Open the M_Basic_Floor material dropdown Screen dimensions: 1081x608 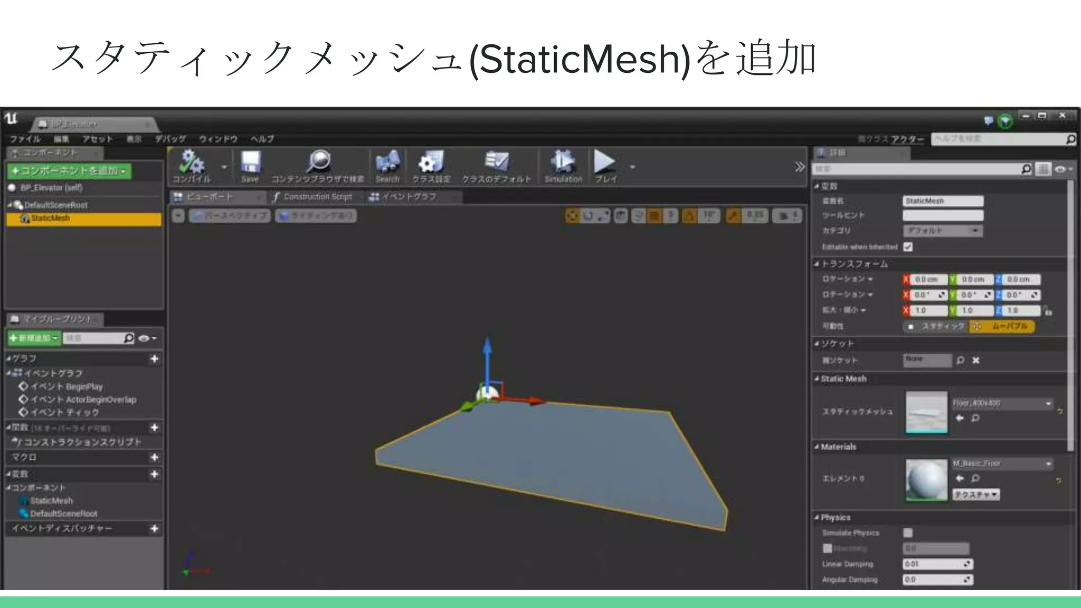[x=1003, y=463]
